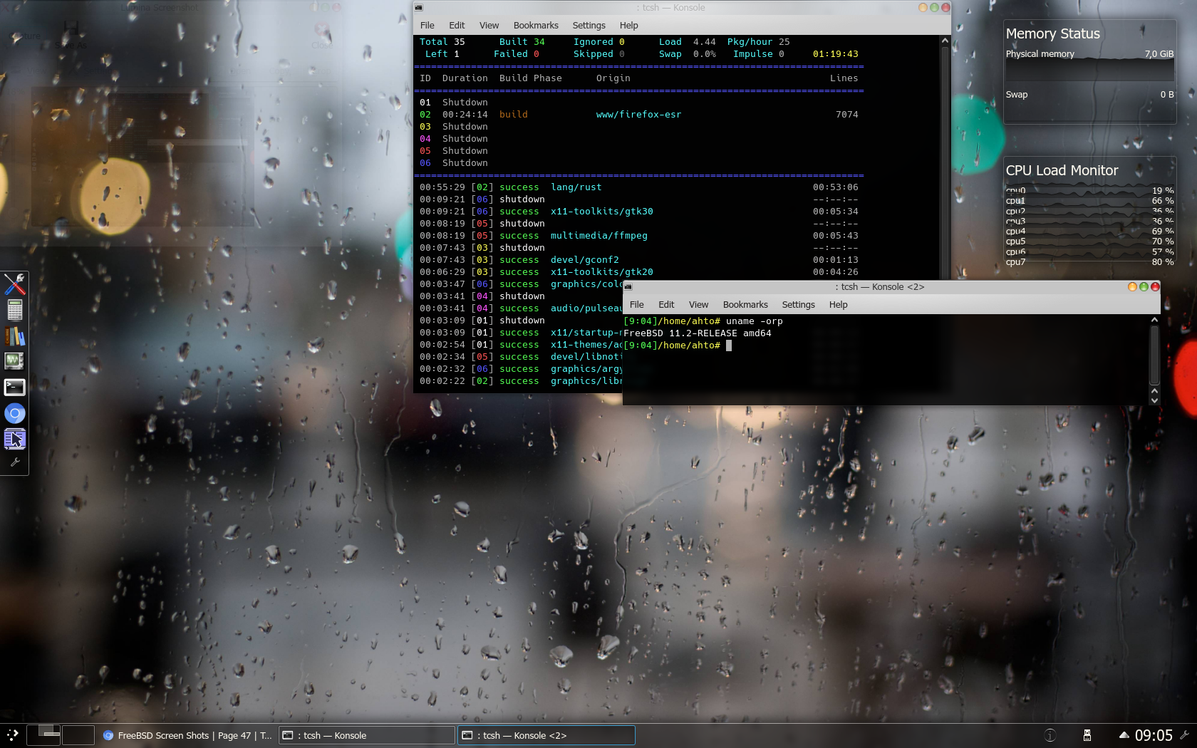The height and width of the screenshot is (748, 1197).
Task: Switch to 'tcsh — Konsole' taskbar entry
Action: (366, 735)
